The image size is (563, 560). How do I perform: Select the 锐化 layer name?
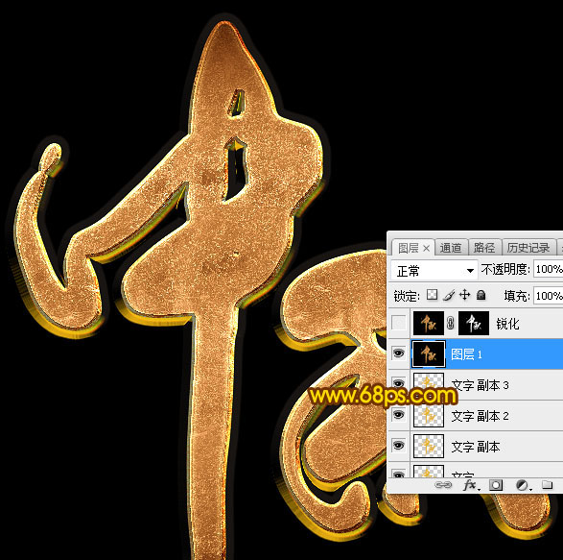pyautogui.click(x=507, y=324)
